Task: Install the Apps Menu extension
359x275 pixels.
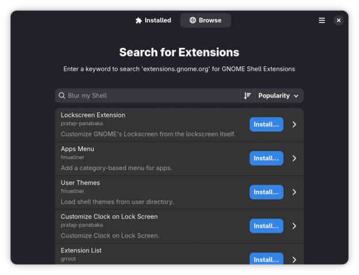Action: [x=266, y=159]
